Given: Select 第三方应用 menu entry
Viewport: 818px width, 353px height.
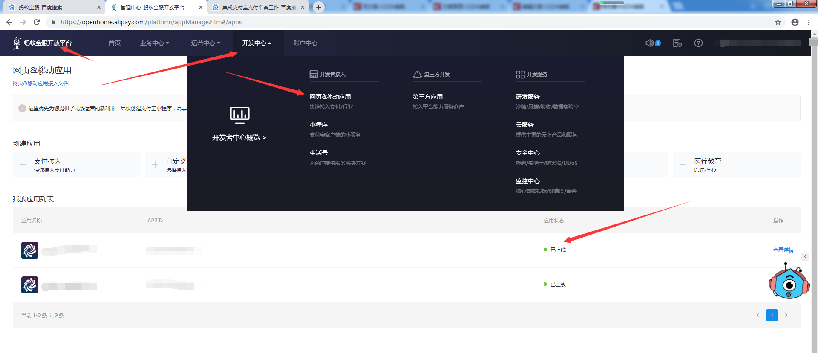Looking at the screenshot, I should coord(428,97).
